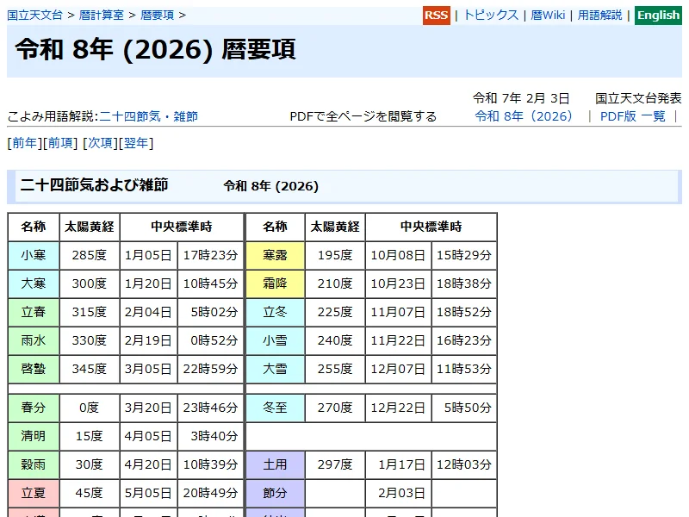The image size is (689, 517).
Task: Click the 285度 longitude cell
Action: [x=90, y=255]
